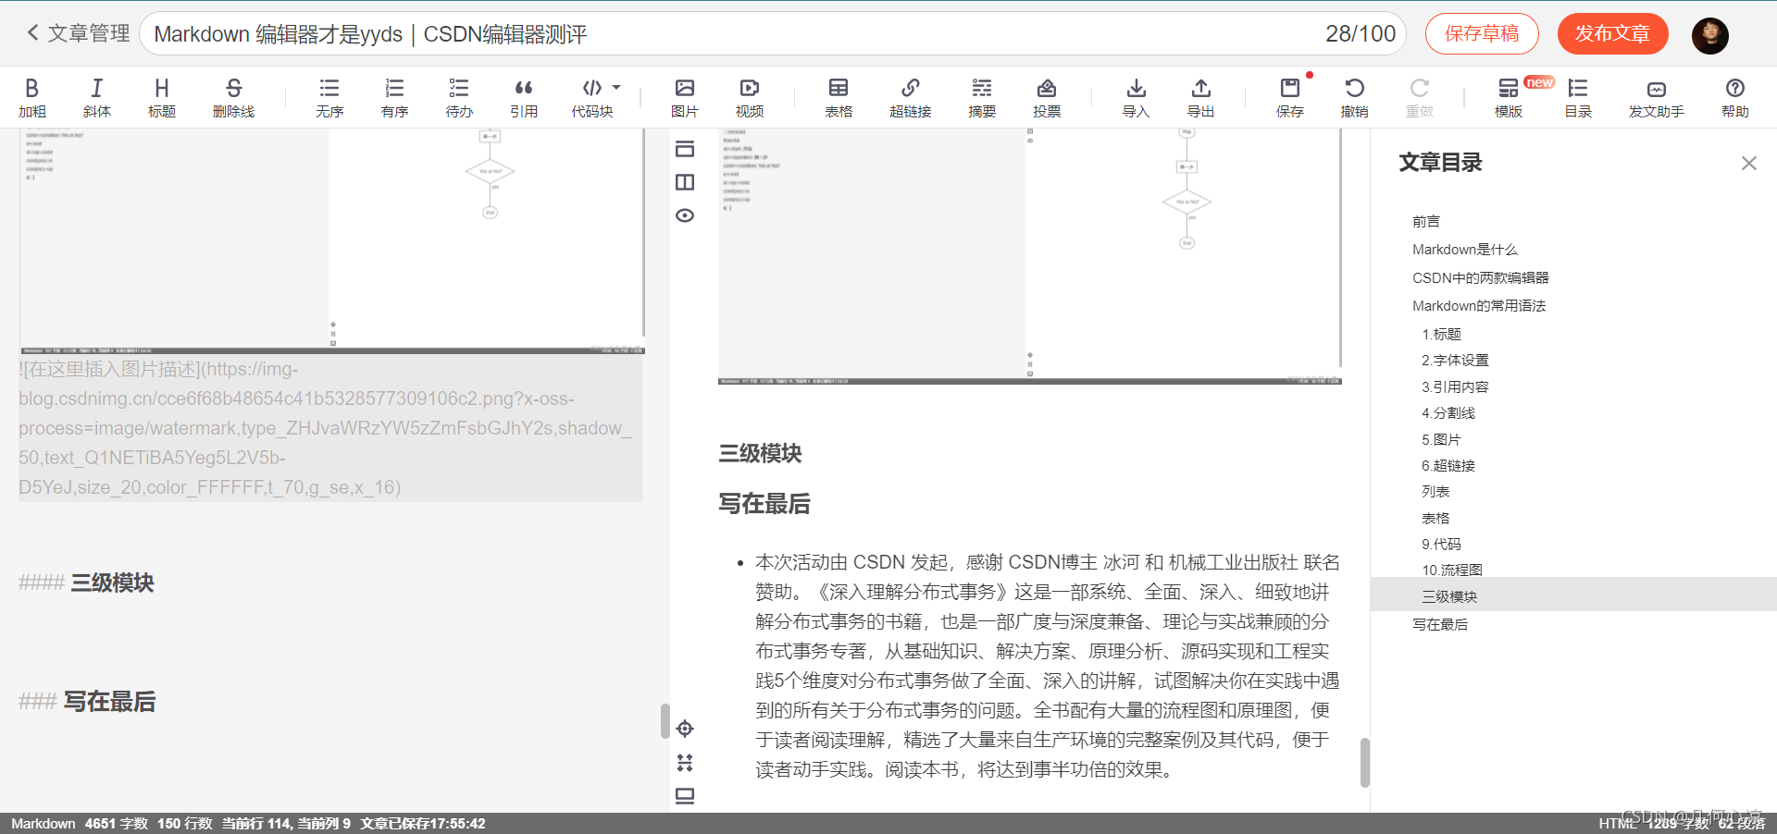1777x834 pixels.
Task: Place cursor on #### 三级模块 heading line
Action: pos(87,583)
